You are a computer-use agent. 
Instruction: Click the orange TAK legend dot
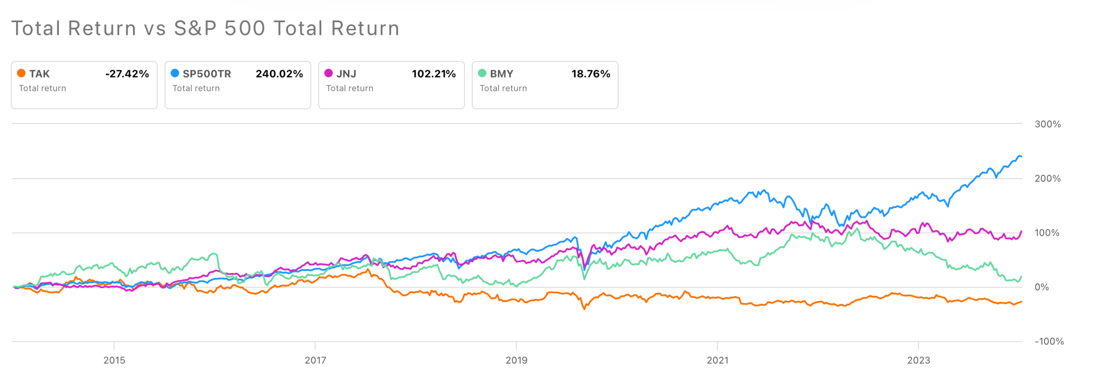click(21, 73)
